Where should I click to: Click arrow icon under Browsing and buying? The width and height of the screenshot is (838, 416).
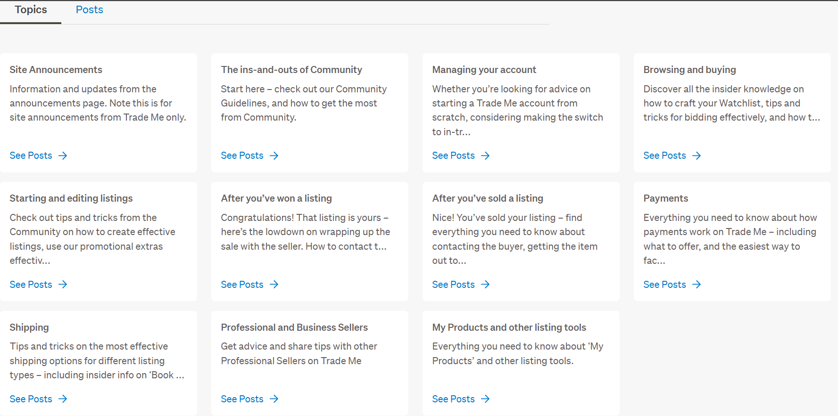click(697, 155)
